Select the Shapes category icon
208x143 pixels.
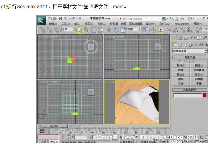180,45
